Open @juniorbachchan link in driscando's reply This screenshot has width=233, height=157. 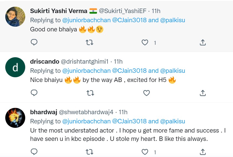coord(86,71)
